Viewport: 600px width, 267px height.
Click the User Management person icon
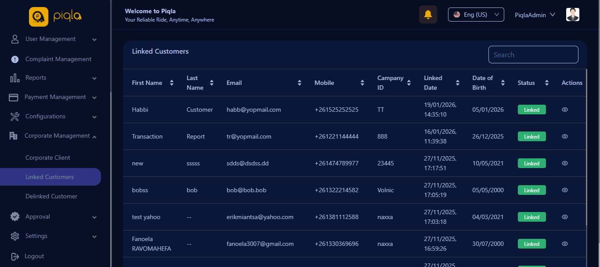pyautogui.click(x=15, y=39)
